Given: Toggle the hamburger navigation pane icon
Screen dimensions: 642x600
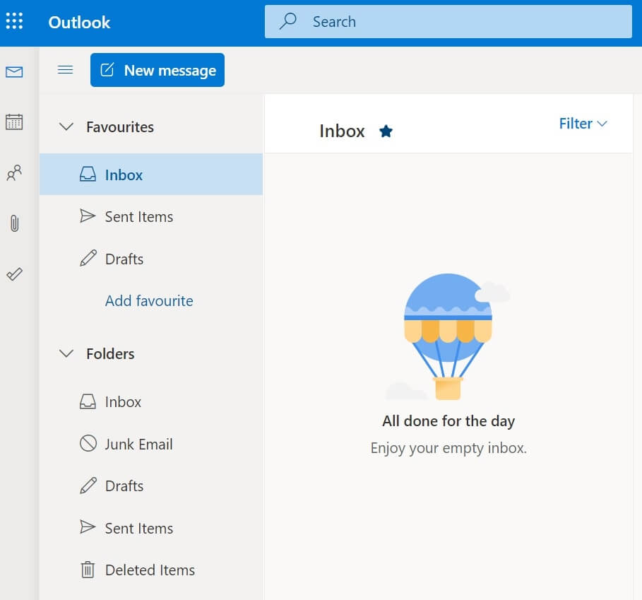Looking at the screenshot, I should tap(65, 69).
